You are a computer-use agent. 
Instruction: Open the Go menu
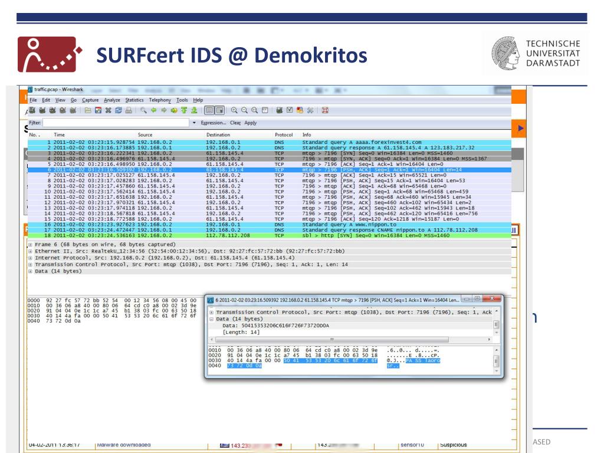[74, 100]
